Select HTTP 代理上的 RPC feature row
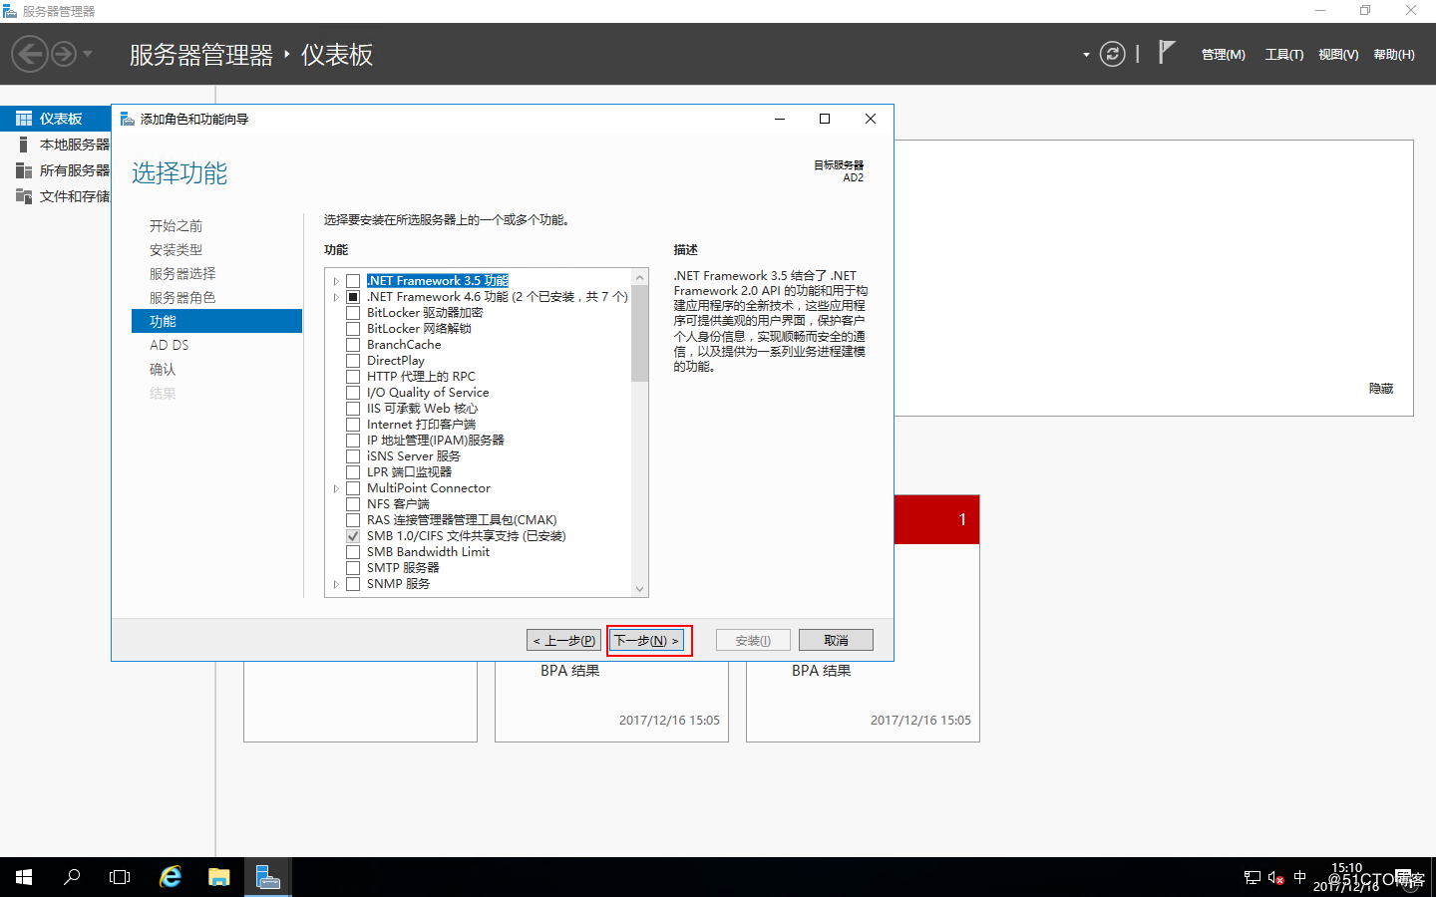The image size is (1436, 897). coord(421,377)
